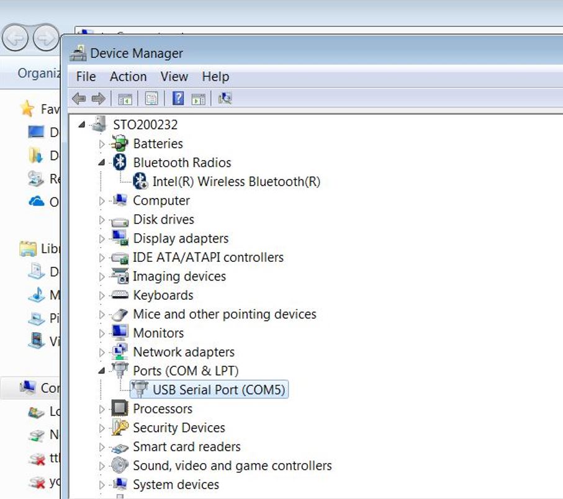Collapse the Ports (COM & LPT) category
563x499 pixels.
[x=102, y=371]
